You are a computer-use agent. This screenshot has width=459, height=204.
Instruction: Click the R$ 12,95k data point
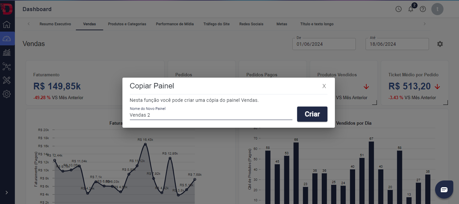click(170, 158)
